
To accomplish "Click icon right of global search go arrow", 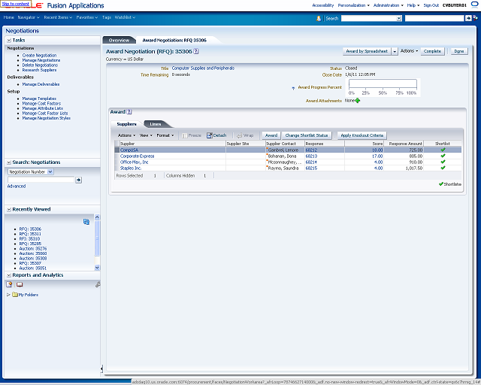I will pos(475,18).
